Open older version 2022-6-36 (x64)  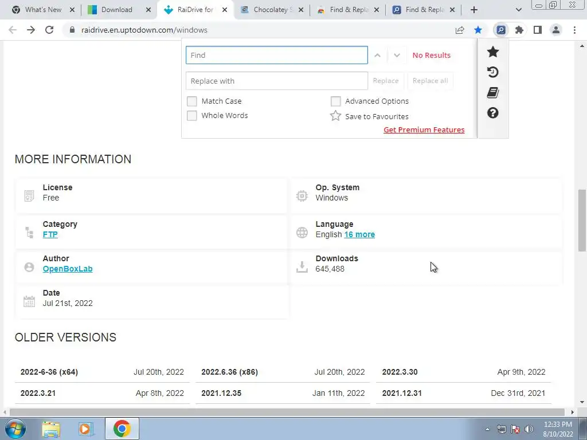point(49,372)
